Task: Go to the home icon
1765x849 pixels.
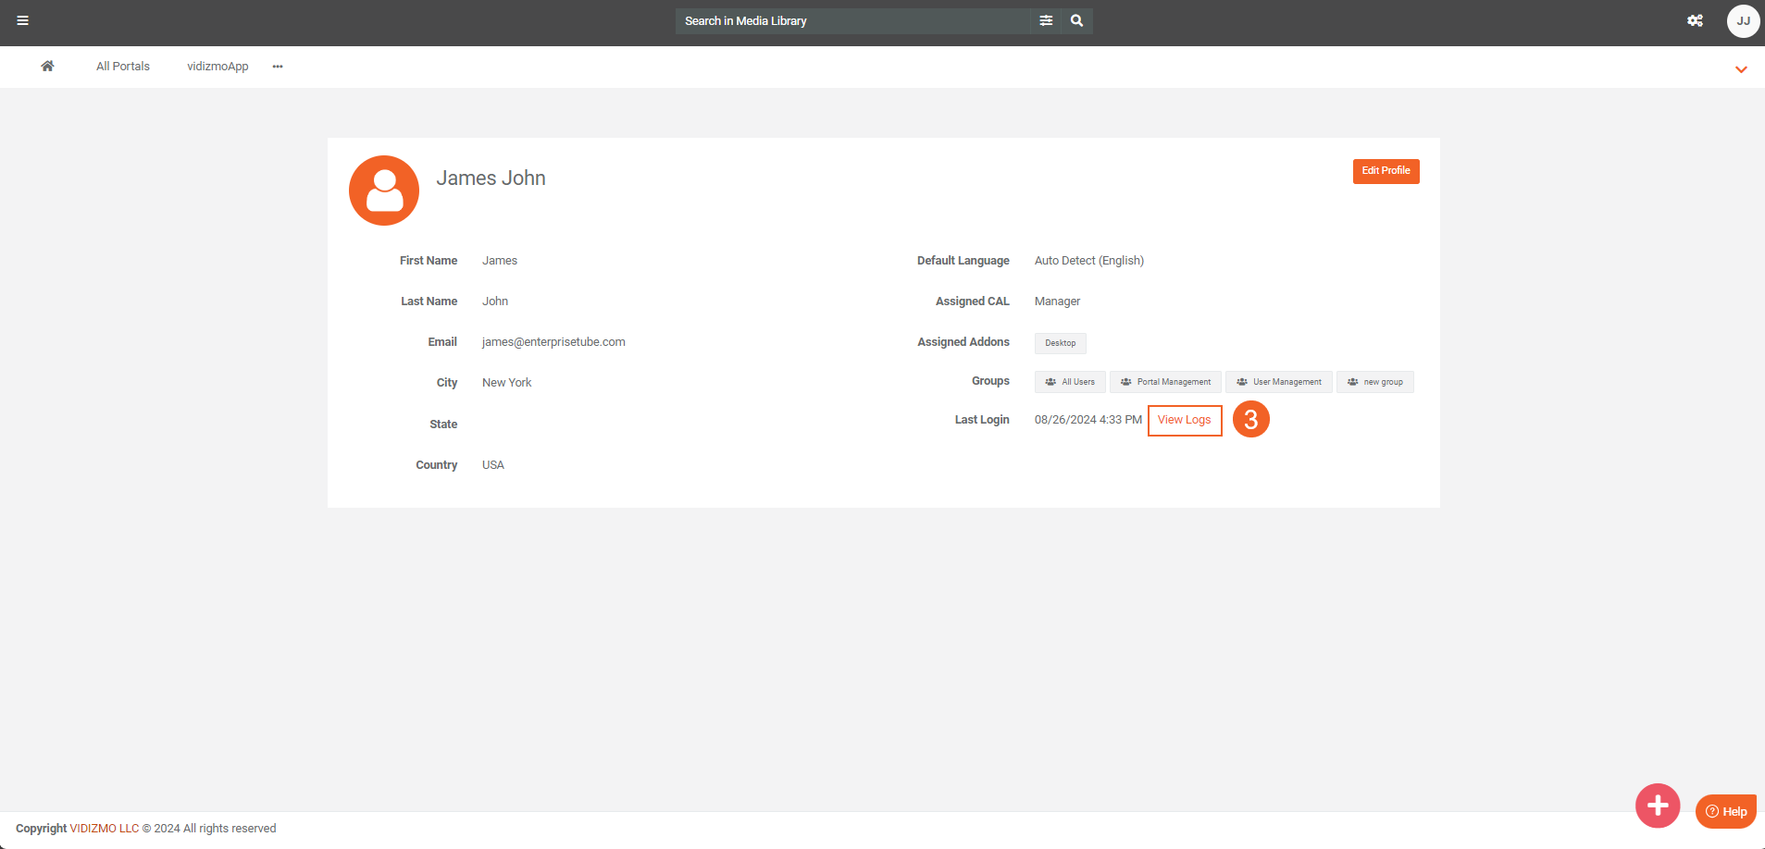Action: pos(47,66)
